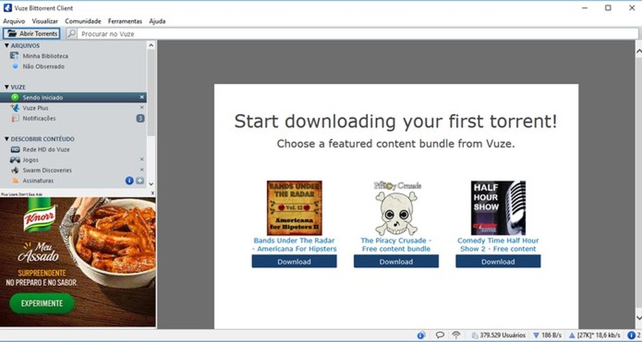642x342 pixels.
Task: Click sidebar scrollbar up arrow
Action: (151, 46)
